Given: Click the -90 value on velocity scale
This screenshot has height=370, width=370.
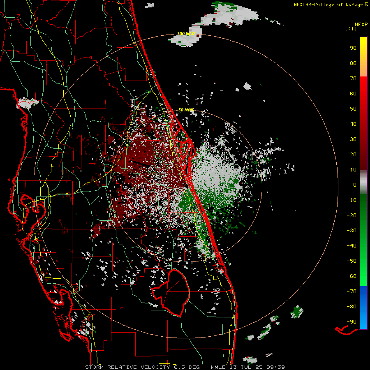Looking at the screenshot, I should pyautogui.click(x=351, y=322).
